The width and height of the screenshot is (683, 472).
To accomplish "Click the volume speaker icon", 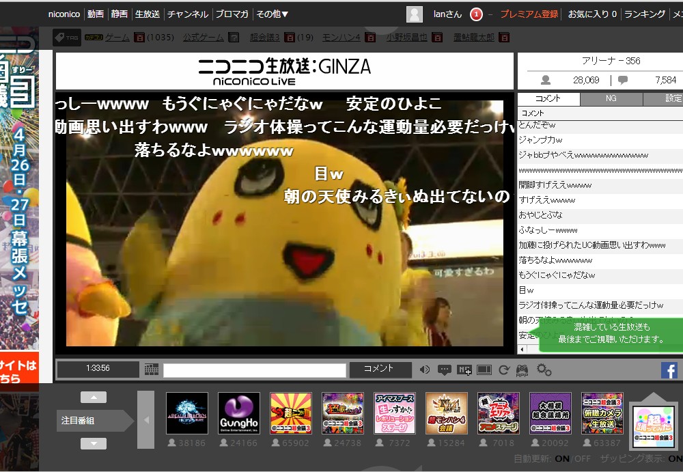I will [x=424, y=370].
